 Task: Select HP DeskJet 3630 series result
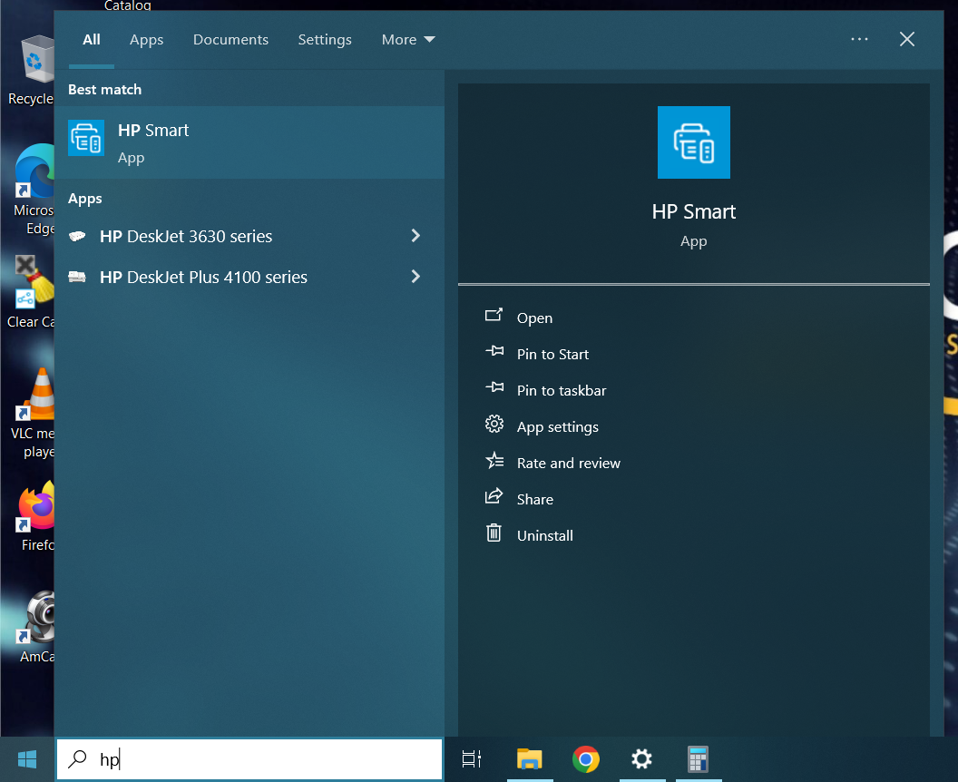186,237
